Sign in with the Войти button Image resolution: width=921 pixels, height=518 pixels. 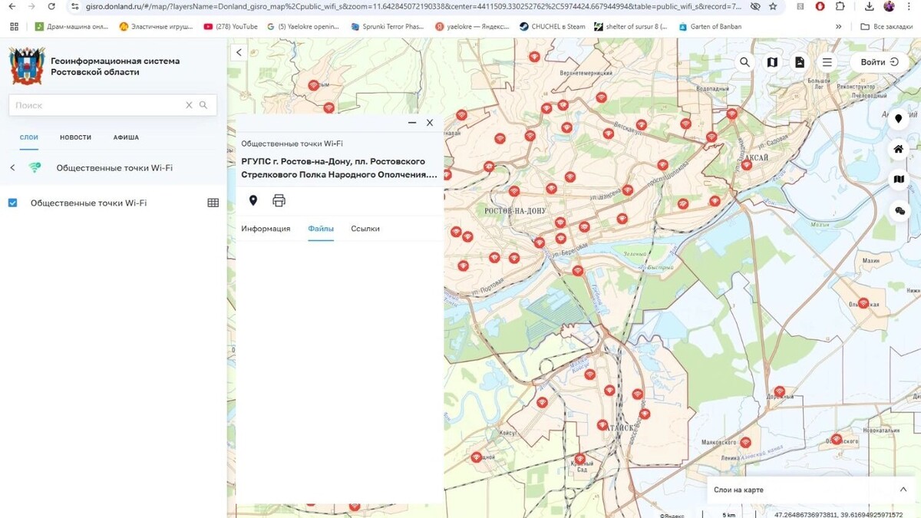tap(879, 62)
